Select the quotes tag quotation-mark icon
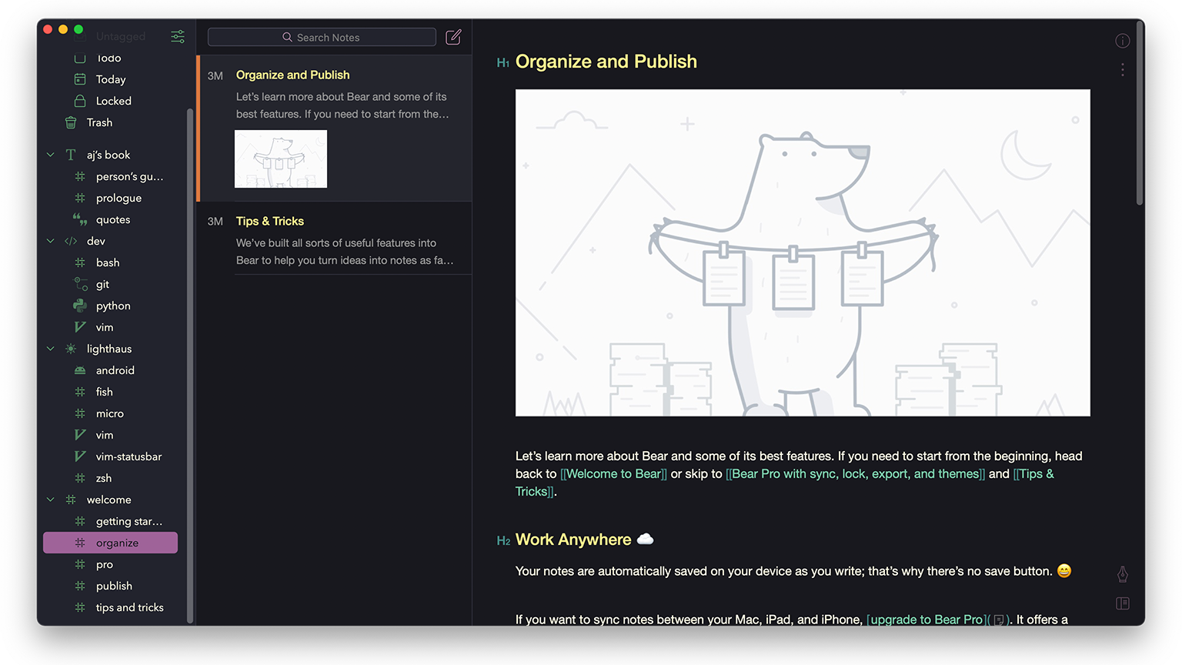This screenshot has height=665, width=1182. click(x=80, y=219)
